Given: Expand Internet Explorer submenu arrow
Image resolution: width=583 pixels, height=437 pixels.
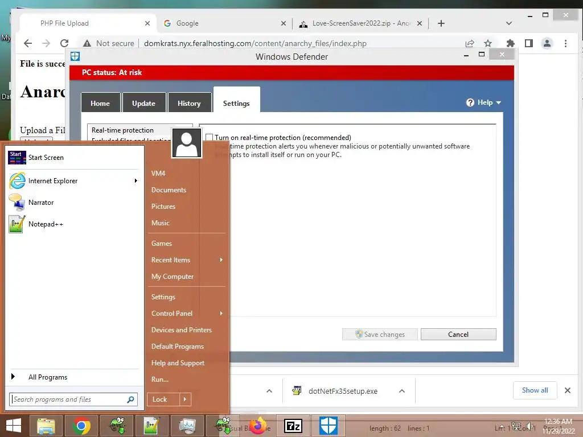Looking at the screenshot, I should pos(136,181).
